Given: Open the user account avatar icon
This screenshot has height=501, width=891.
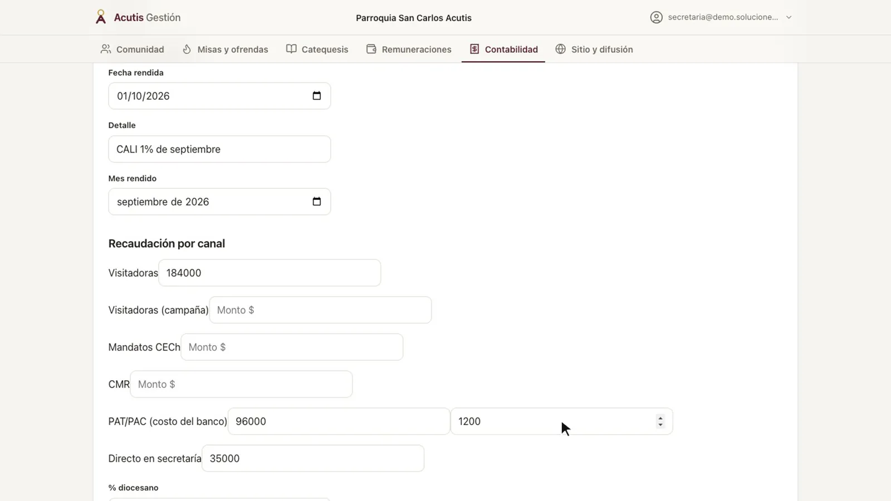Looking at the screenshot, I should 657,17.
